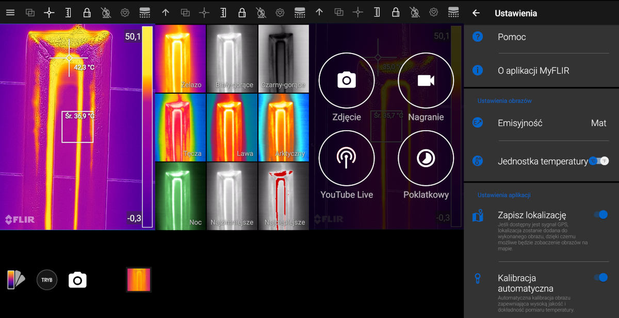This screenshot has height=318, width=619.
Task: Open the hamburger menu in the top-left
Action: [10, 13]
